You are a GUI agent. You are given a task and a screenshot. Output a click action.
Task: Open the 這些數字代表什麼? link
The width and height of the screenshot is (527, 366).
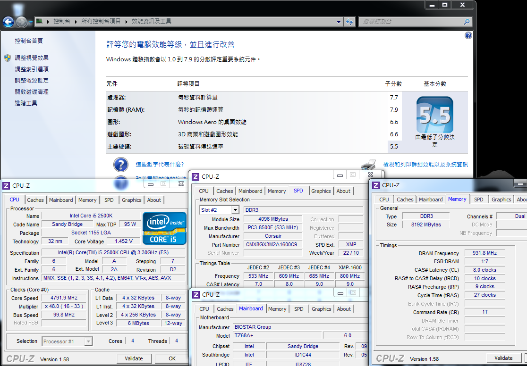click(x=160, y=165)
